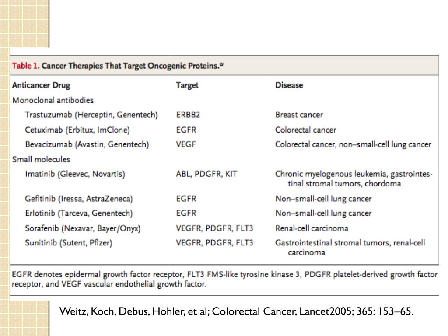This screenshot has width=448, height=336.
Task: Select the Disease column header
Action: click(x=289, y=85)
